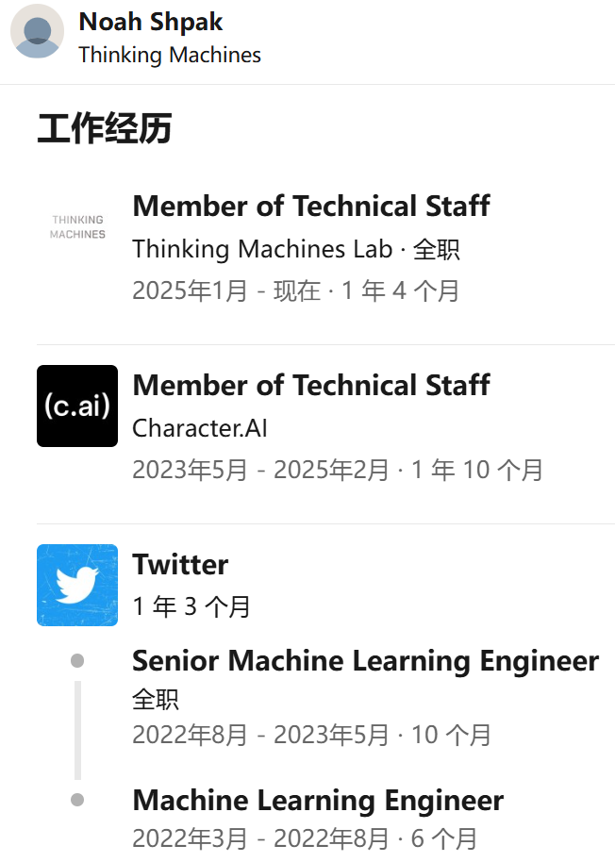This screenshot has height=862, width=615.
Task: Click the Twitter bird logo
Action: click(x=77, y=585)
